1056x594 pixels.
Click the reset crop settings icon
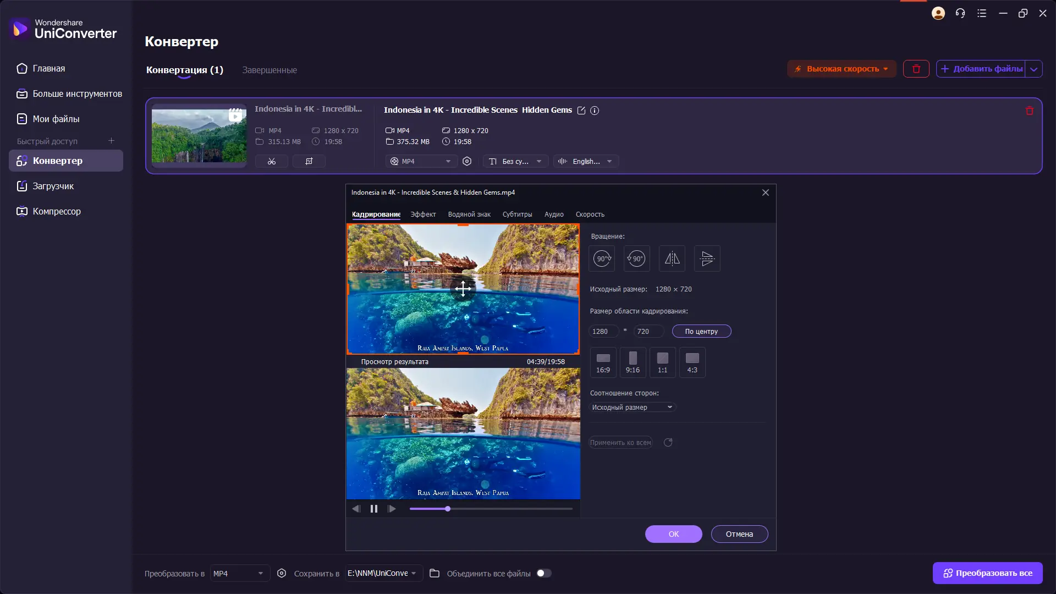[668, 443]
